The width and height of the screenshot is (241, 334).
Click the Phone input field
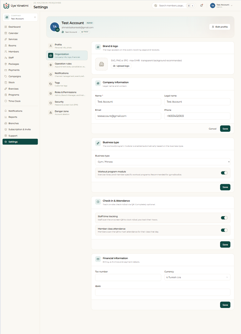click(x=197, y=116)
